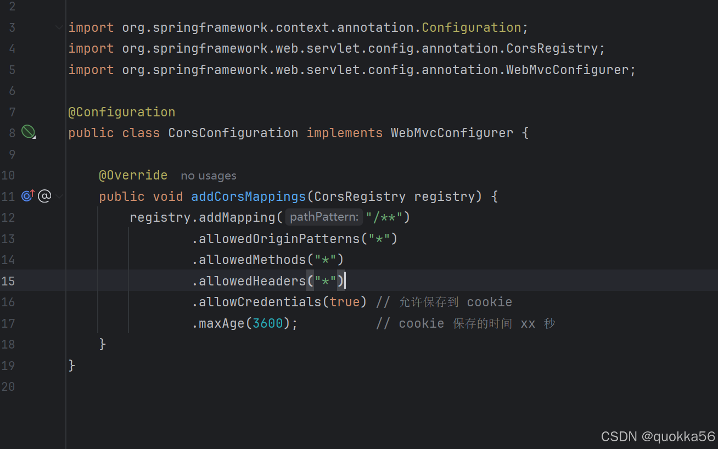Screen dimensions: 718x449
Task: Click .maxAge method call
Action: (x=218, y=323)
